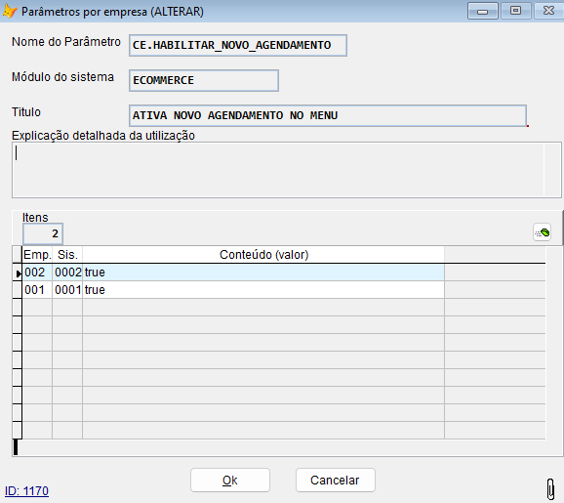Select the Sis. column header
564x503 pixels.
[x=67, y=255]
